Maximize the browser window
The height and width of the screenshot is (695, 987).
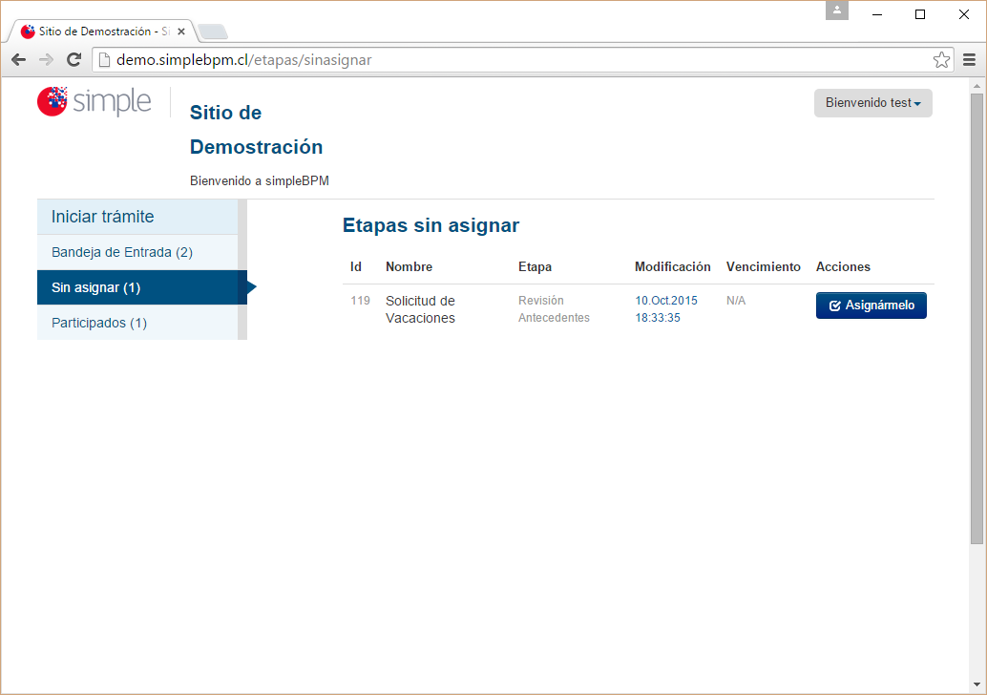[x=919, y=14]
